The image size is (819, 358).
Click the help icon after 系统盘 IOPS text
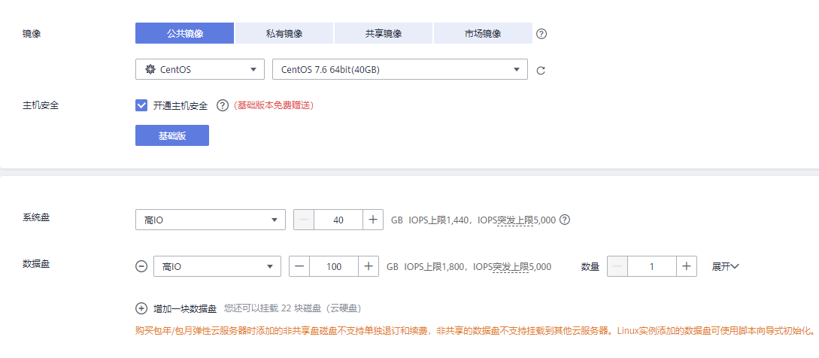pyautogui.click(x=565, y=220)
